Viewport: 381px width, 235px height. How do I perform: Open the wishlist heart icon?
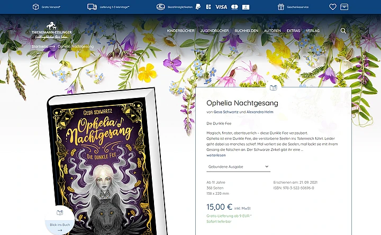coord(333,7)
